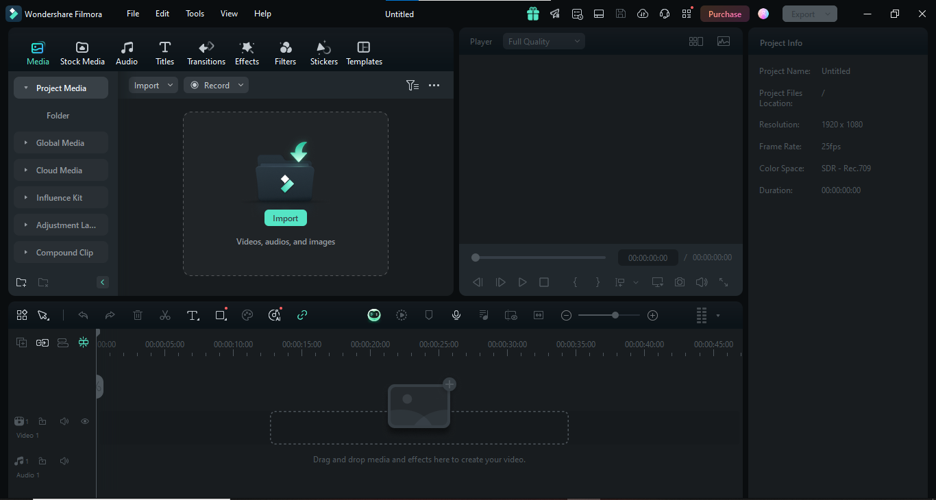Open the Templates library
936x500 pixels.
[364, 53]
